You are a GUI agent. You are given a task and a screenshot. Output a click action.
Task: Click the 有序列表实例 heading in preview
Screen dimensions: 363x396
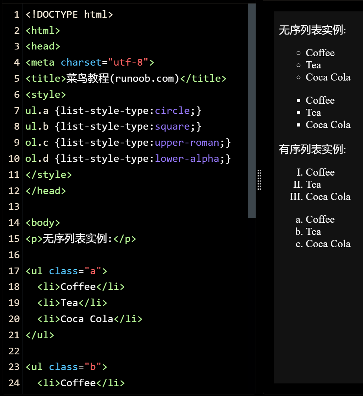coord(312,150)
